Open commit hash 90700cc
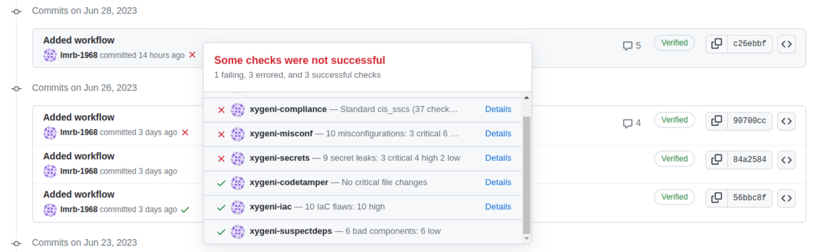This screenshot has height=252, width=814. tap(750, 121)
